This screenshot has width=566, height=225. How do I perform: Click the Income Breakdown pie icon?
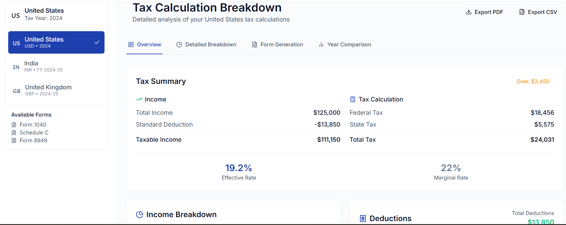click(139, 214)
